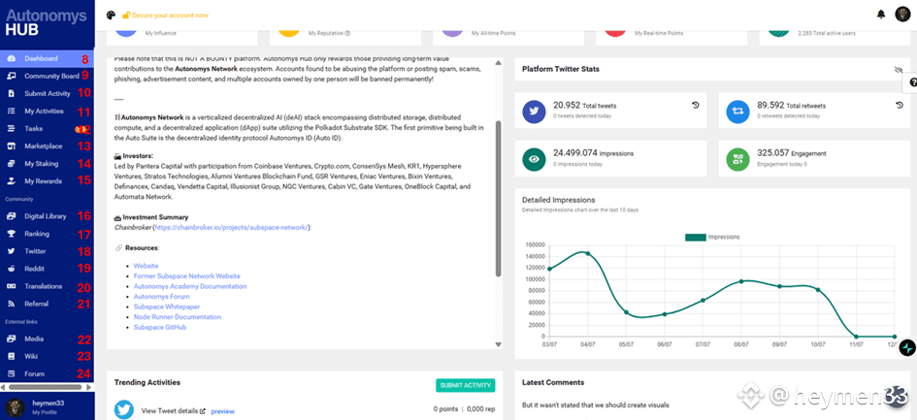
Task: Click the description panel scroll-down arrow
Action: [x=498, y=344]
